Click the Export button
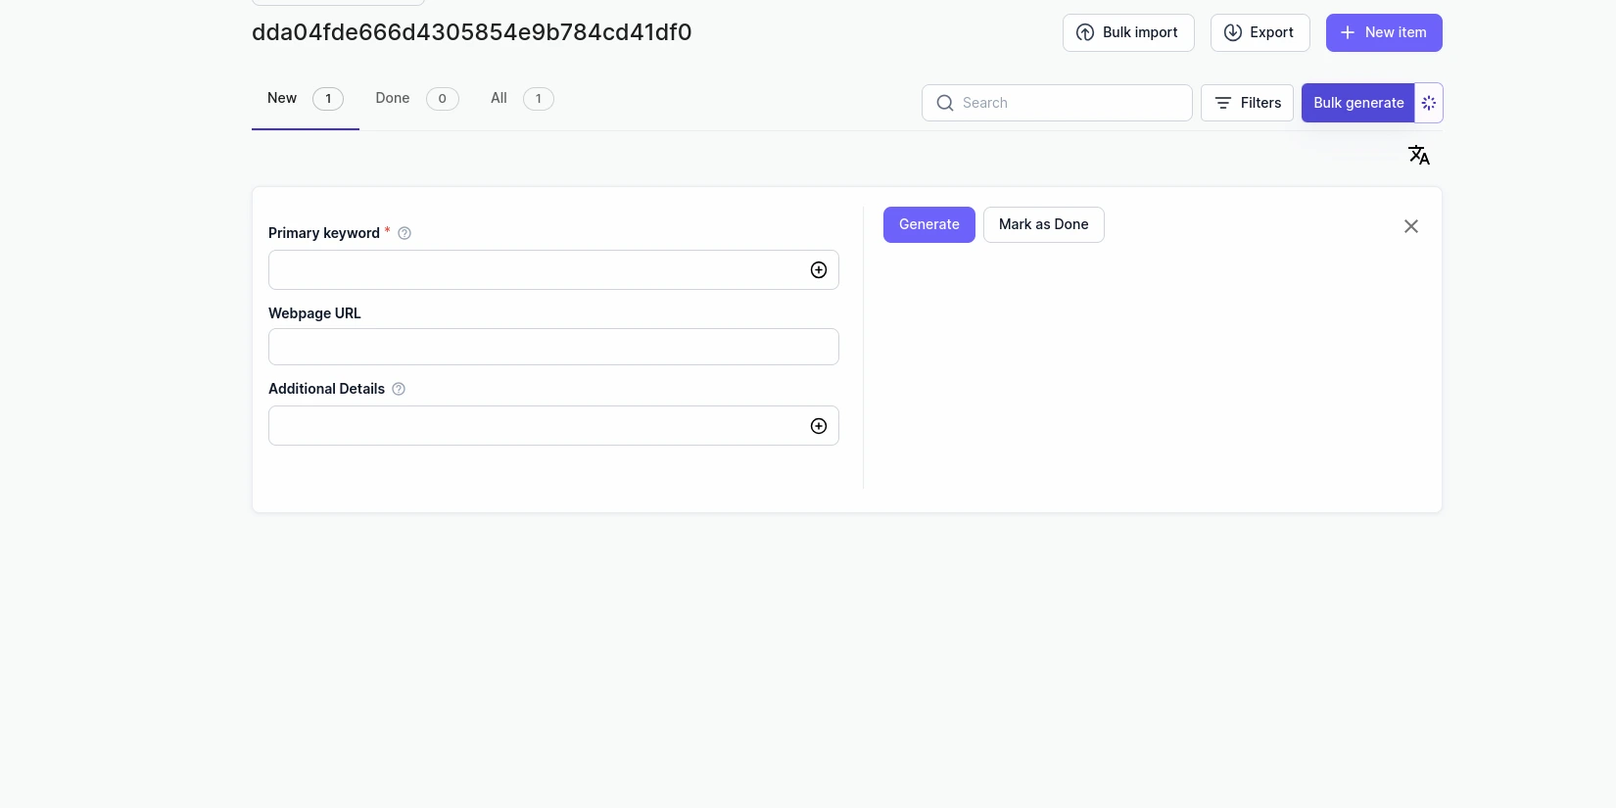 (x=1260, y=32)
